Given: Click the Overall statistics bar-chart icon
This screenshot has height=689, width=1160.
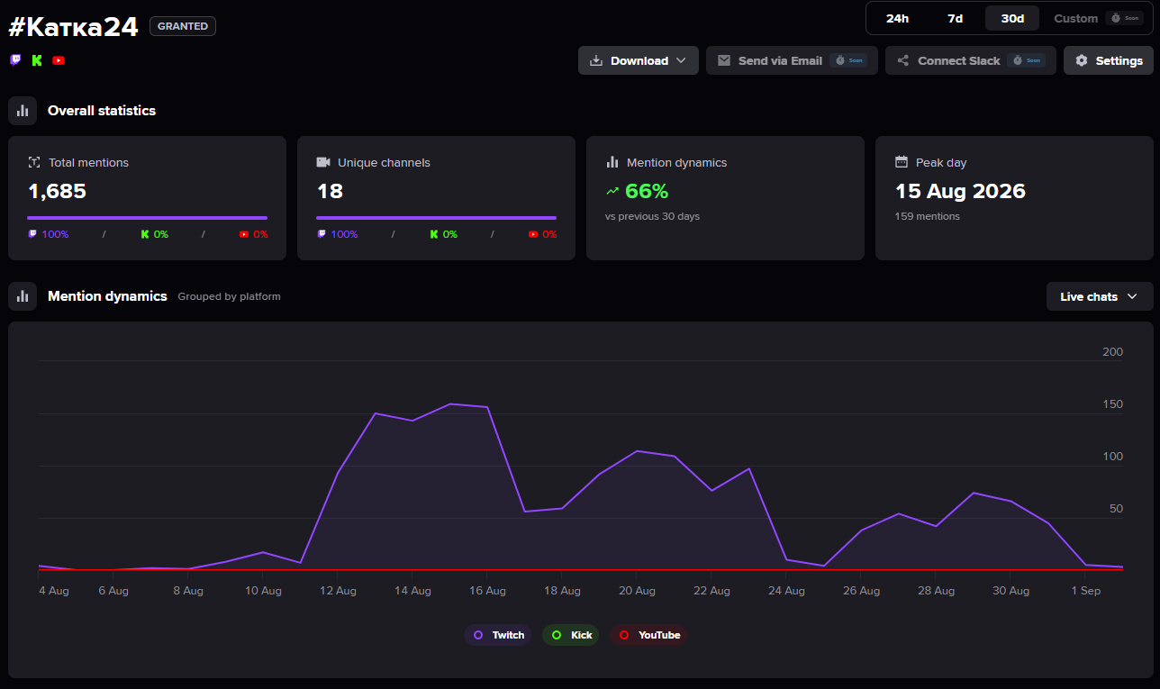Looking at the screenshot, I should [x=23, y=111].
